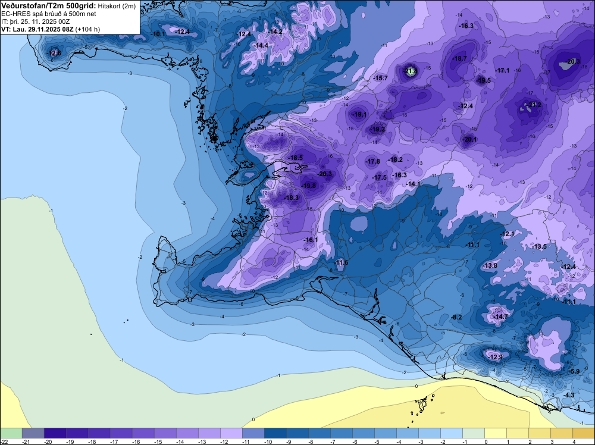The height and width of the screenshot is (445, 595).
Task: Select the -10.1 temperature label
Action: [x=158, y=34]
